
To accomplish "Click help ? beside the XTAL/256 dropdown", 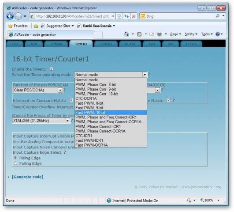I will [x=71, y=120].
